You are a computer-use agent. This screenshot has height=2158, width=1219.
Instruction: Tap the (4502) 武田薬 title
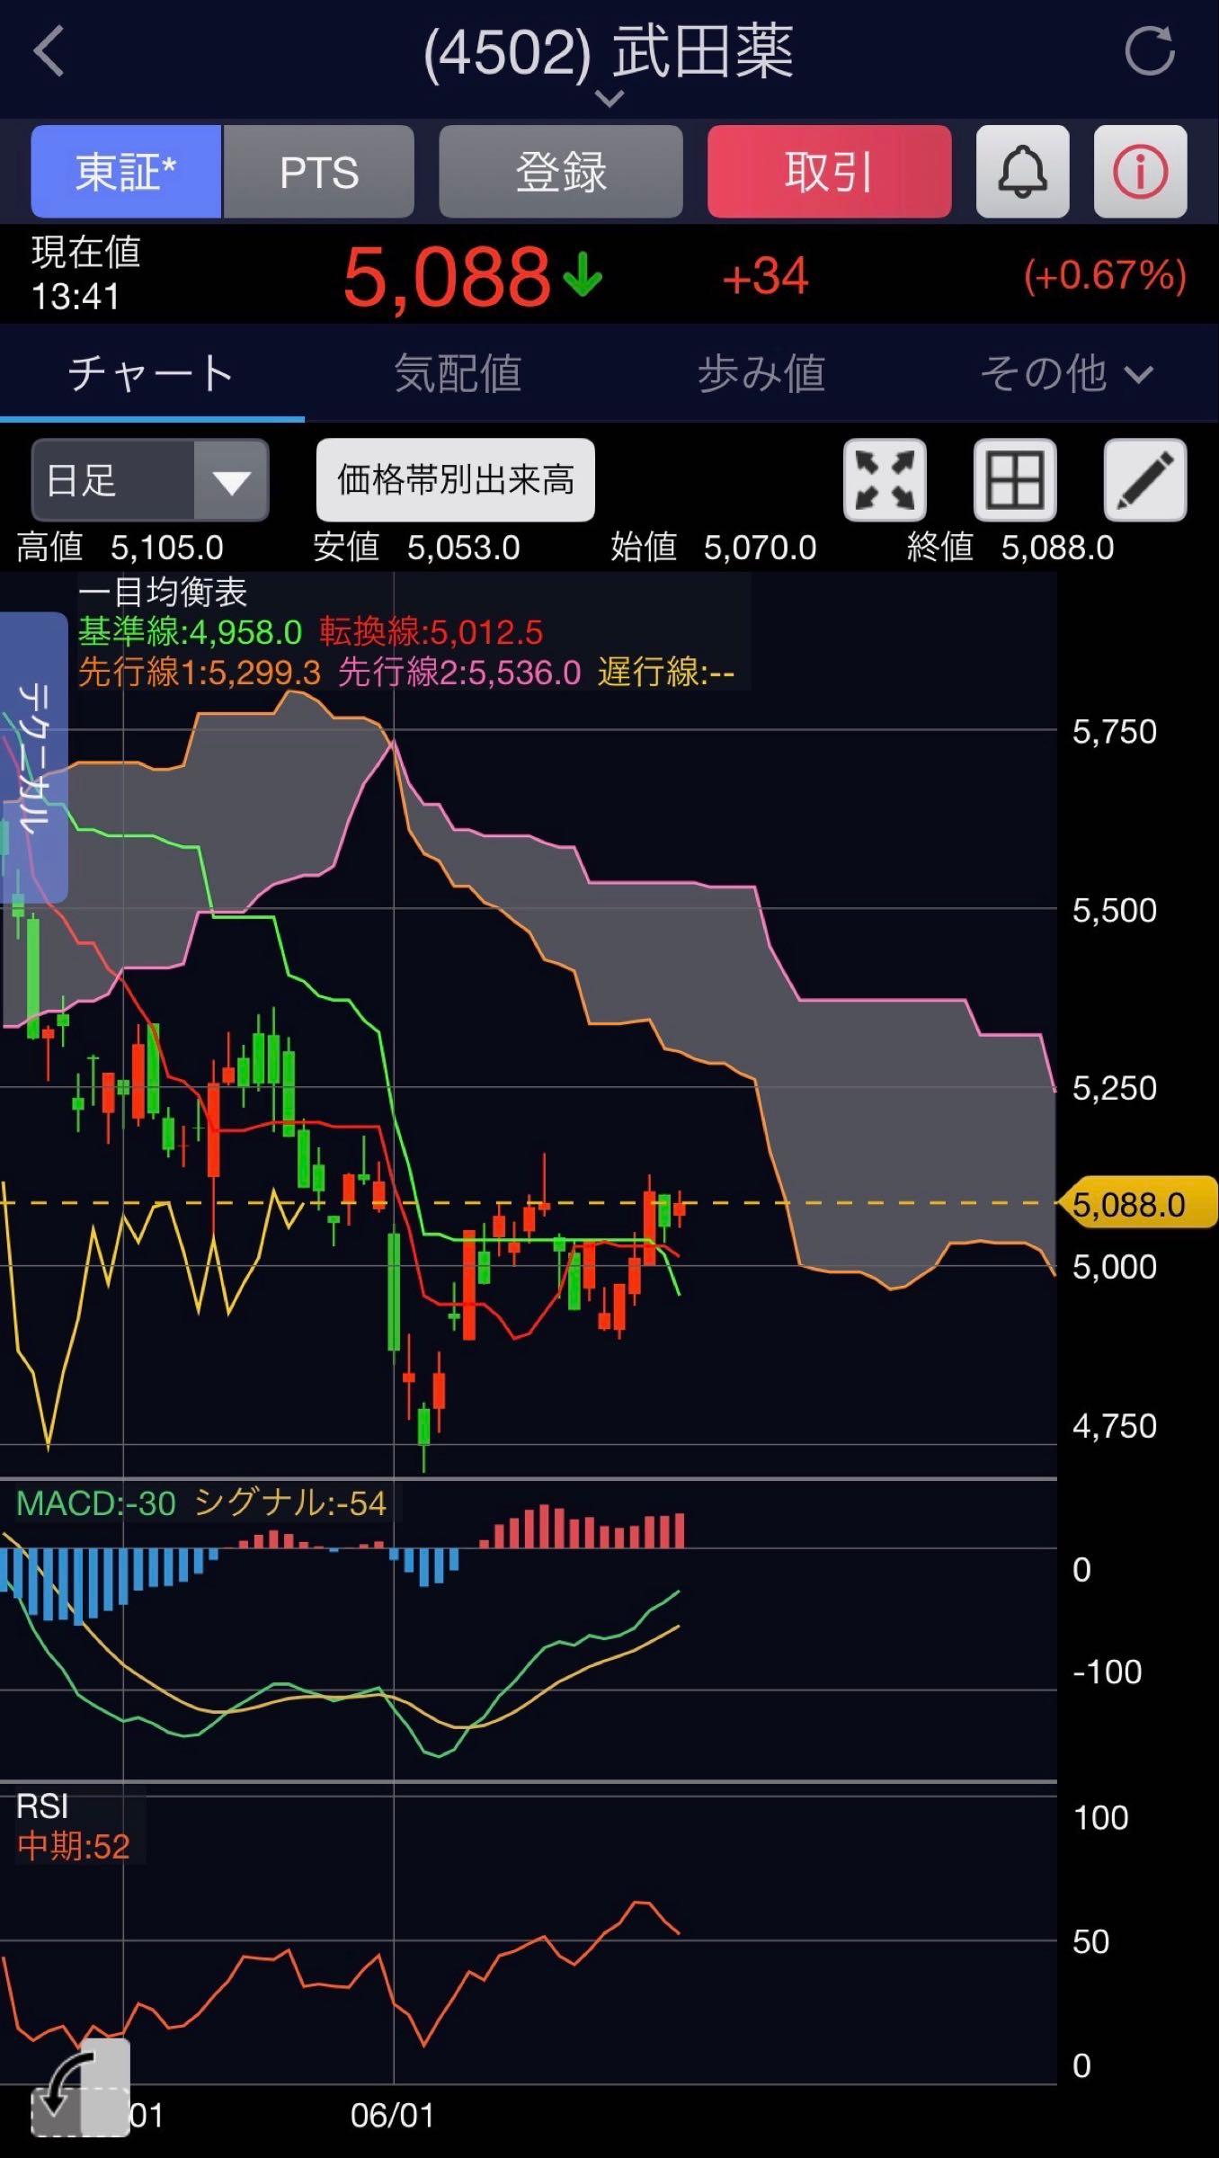coord(609,52)
